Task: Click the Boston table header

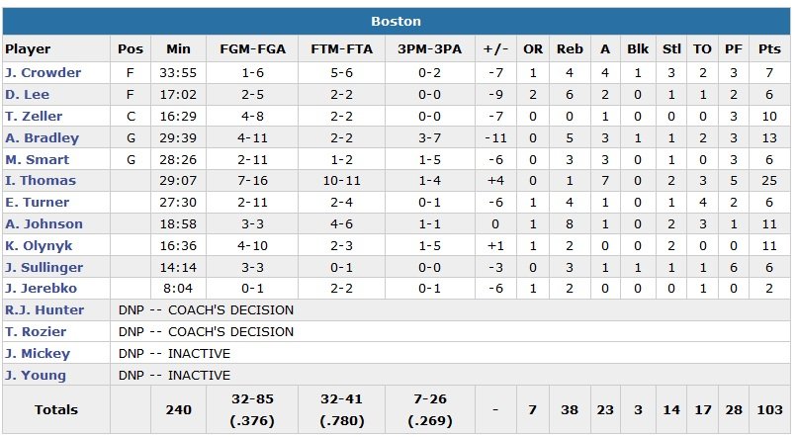Action: pos(396,21)
